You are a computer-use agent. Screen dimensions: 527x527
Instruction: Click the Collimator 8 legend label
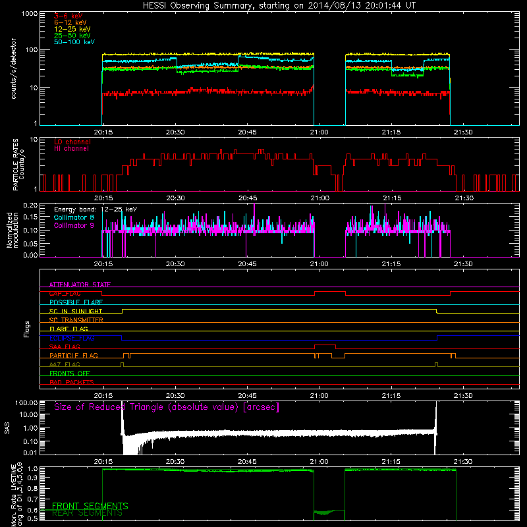click(x=74, y=217)
